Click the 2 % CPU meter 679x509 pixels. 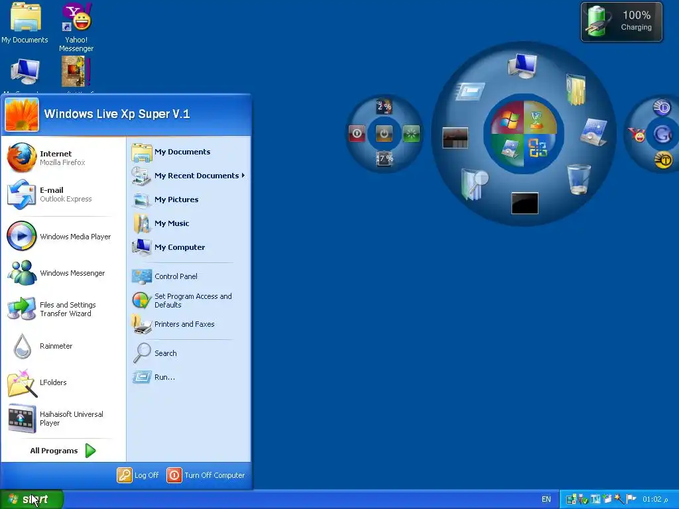point(384,107)
